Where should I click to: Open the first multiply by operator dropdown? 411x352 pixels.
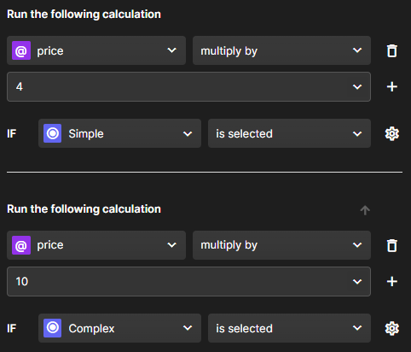tap(281, 50)
